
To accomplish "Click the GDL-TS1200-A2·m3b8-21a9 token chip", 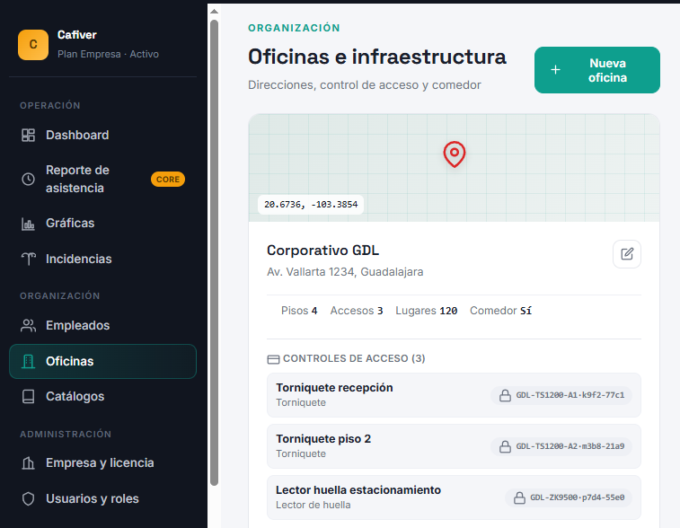I will pos(561,446).
